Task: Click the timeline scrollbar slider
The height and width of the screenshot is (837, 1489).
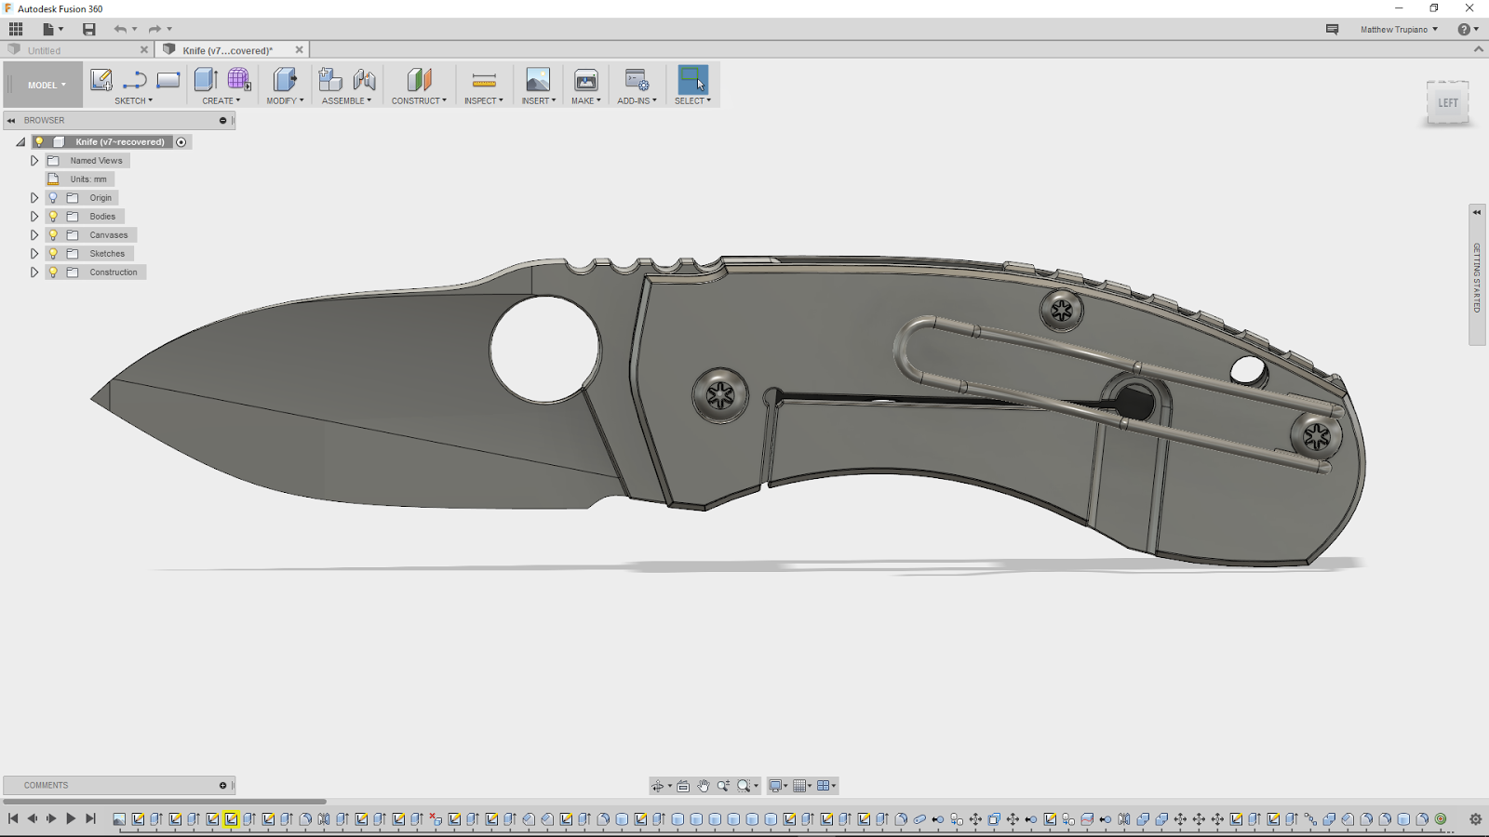Action: pyautogui.click(x=168, y=801)
